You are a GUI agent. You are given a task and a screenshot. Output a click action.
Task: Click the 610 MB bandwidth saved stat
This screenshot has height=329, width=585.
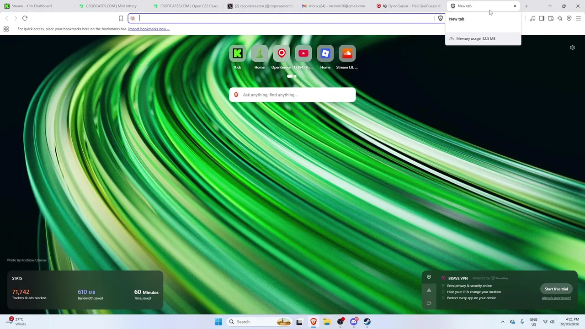(x=90, y=294)
